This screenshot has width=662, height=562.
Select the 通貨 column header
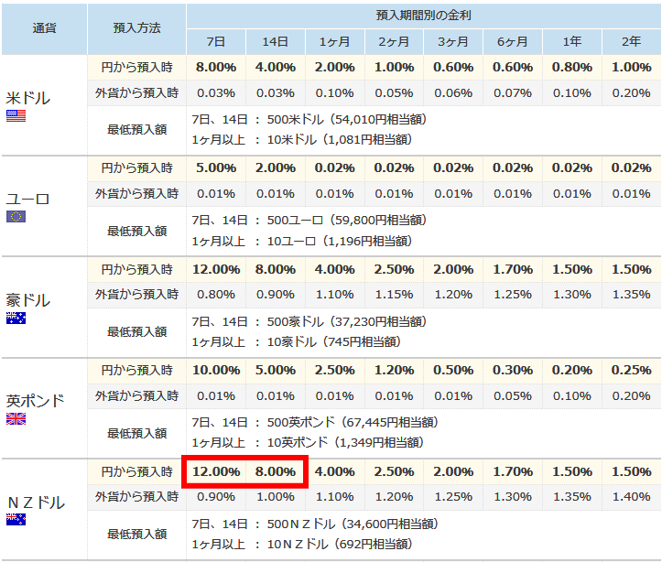(x=44, y=28)
